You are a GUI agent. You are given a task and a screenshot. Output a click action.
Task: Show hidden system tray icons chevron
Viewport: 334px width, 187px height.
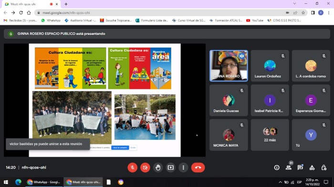point(281,182)
